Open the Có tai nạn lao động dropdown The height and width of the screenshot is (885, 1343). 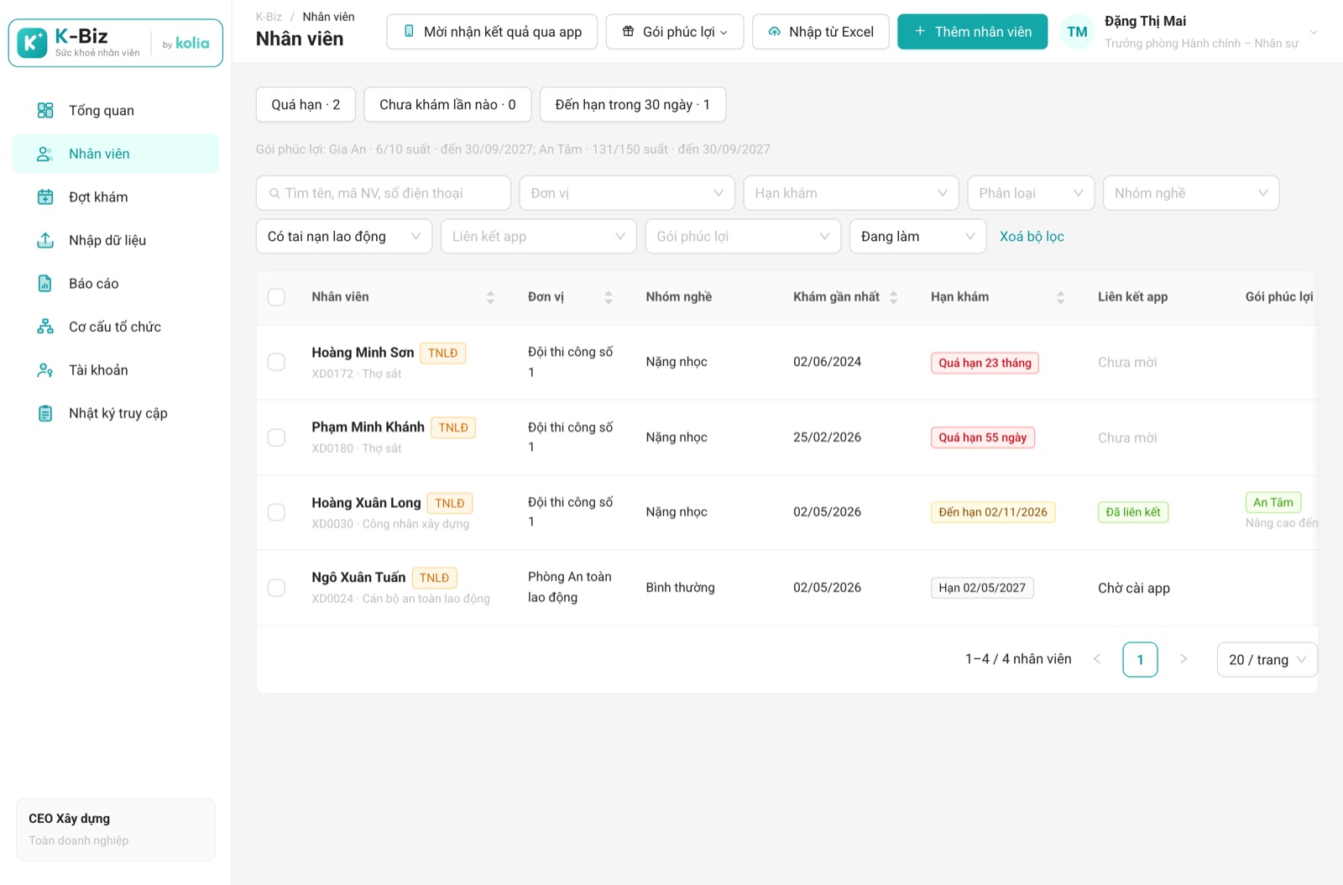[x=344, y=237]
